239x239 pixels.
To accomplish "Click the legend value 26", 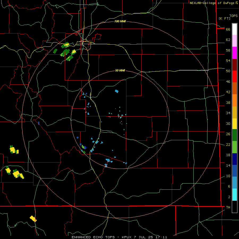I will point(228,134).
